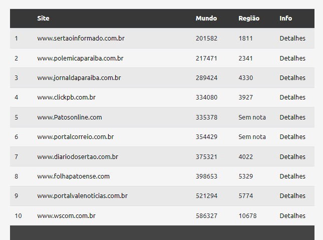Click Região value 10678
The width and height of the screenshot is (323, 240).
pyautogui.click(x=247, y=215)
